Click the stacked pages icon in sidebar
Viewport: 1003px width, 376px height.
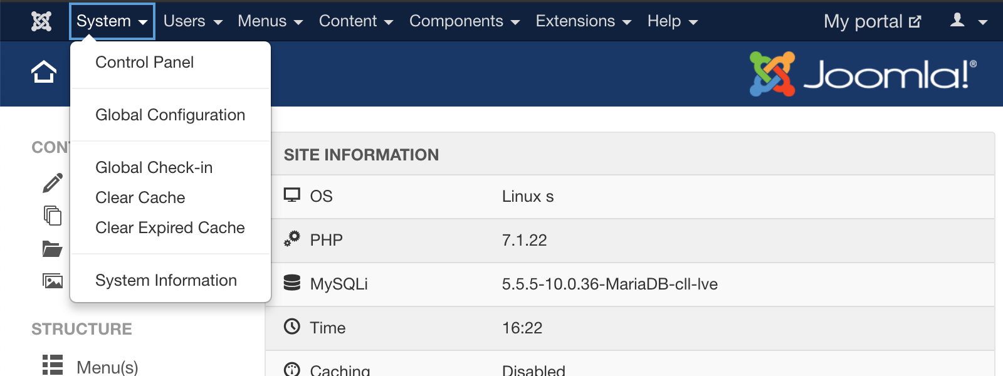tap(53, 216)
